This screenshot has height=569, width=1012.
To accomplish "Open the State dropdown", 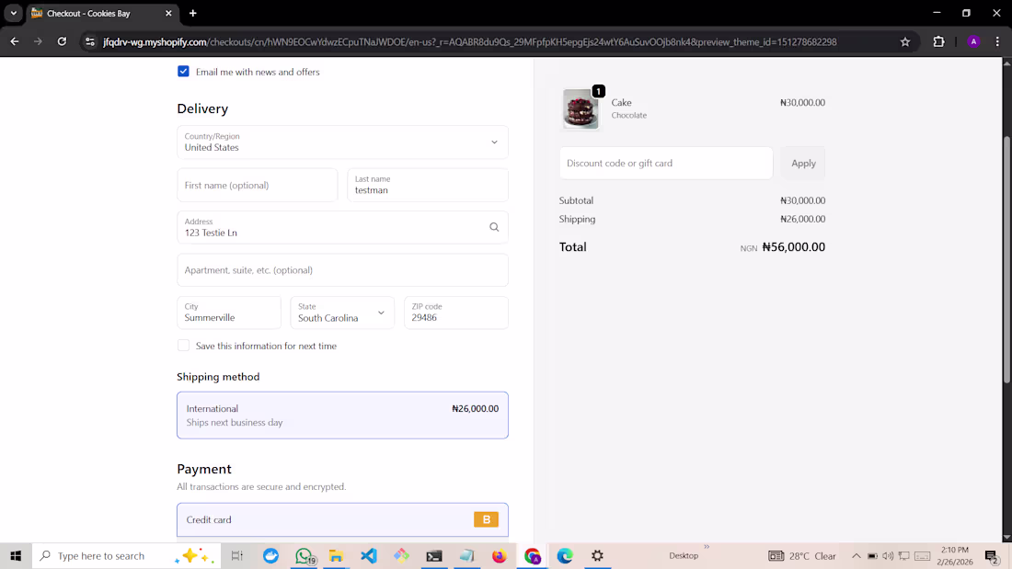I will click(x=342, y=313).
